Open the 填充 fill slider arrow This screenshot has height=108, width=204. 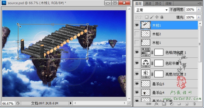click(x=199, y=17)
